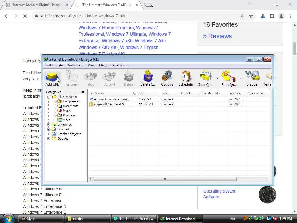Click the Stop All toolbar icon
Screen dimensions: 297x223
(x=109, y=78)
